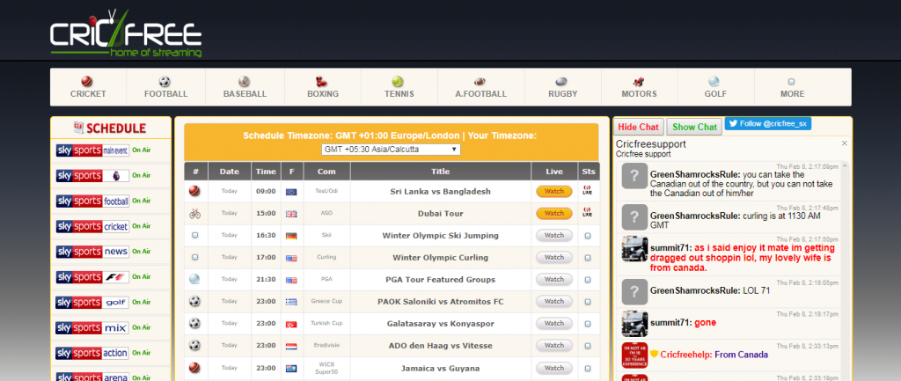Screen dimensions: 901x381
Task: Click the Turkey flag in Galatasaray row
Action: pos(291,324)
